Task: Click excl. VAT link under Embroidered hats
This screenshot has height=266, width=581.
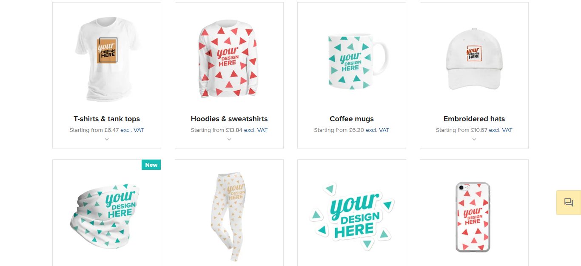Action: (x=501, y=130)
